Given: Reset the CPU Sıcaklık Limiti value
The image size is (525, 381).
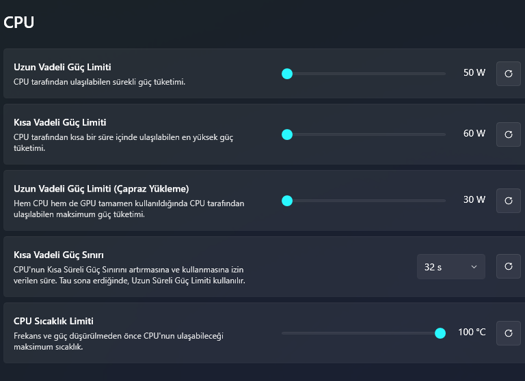Looking at the screenshot, I should tap(508, 333).
